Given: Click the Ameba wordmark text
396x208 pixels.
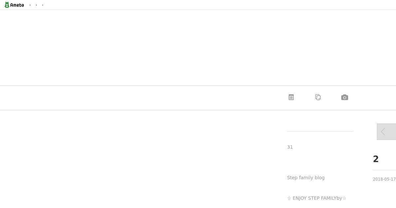Looking at the screenshot, I should [x=17, y=5].
